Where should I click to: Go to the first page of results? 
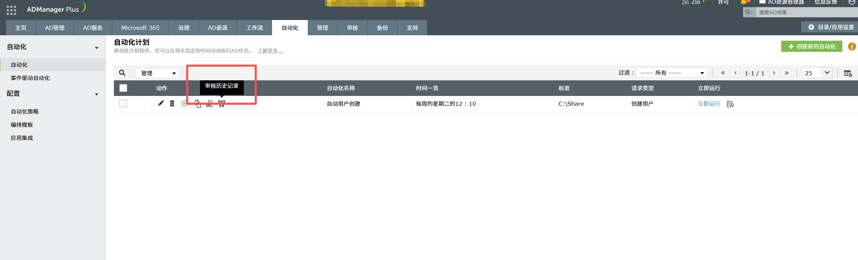[x=723, y=73]
